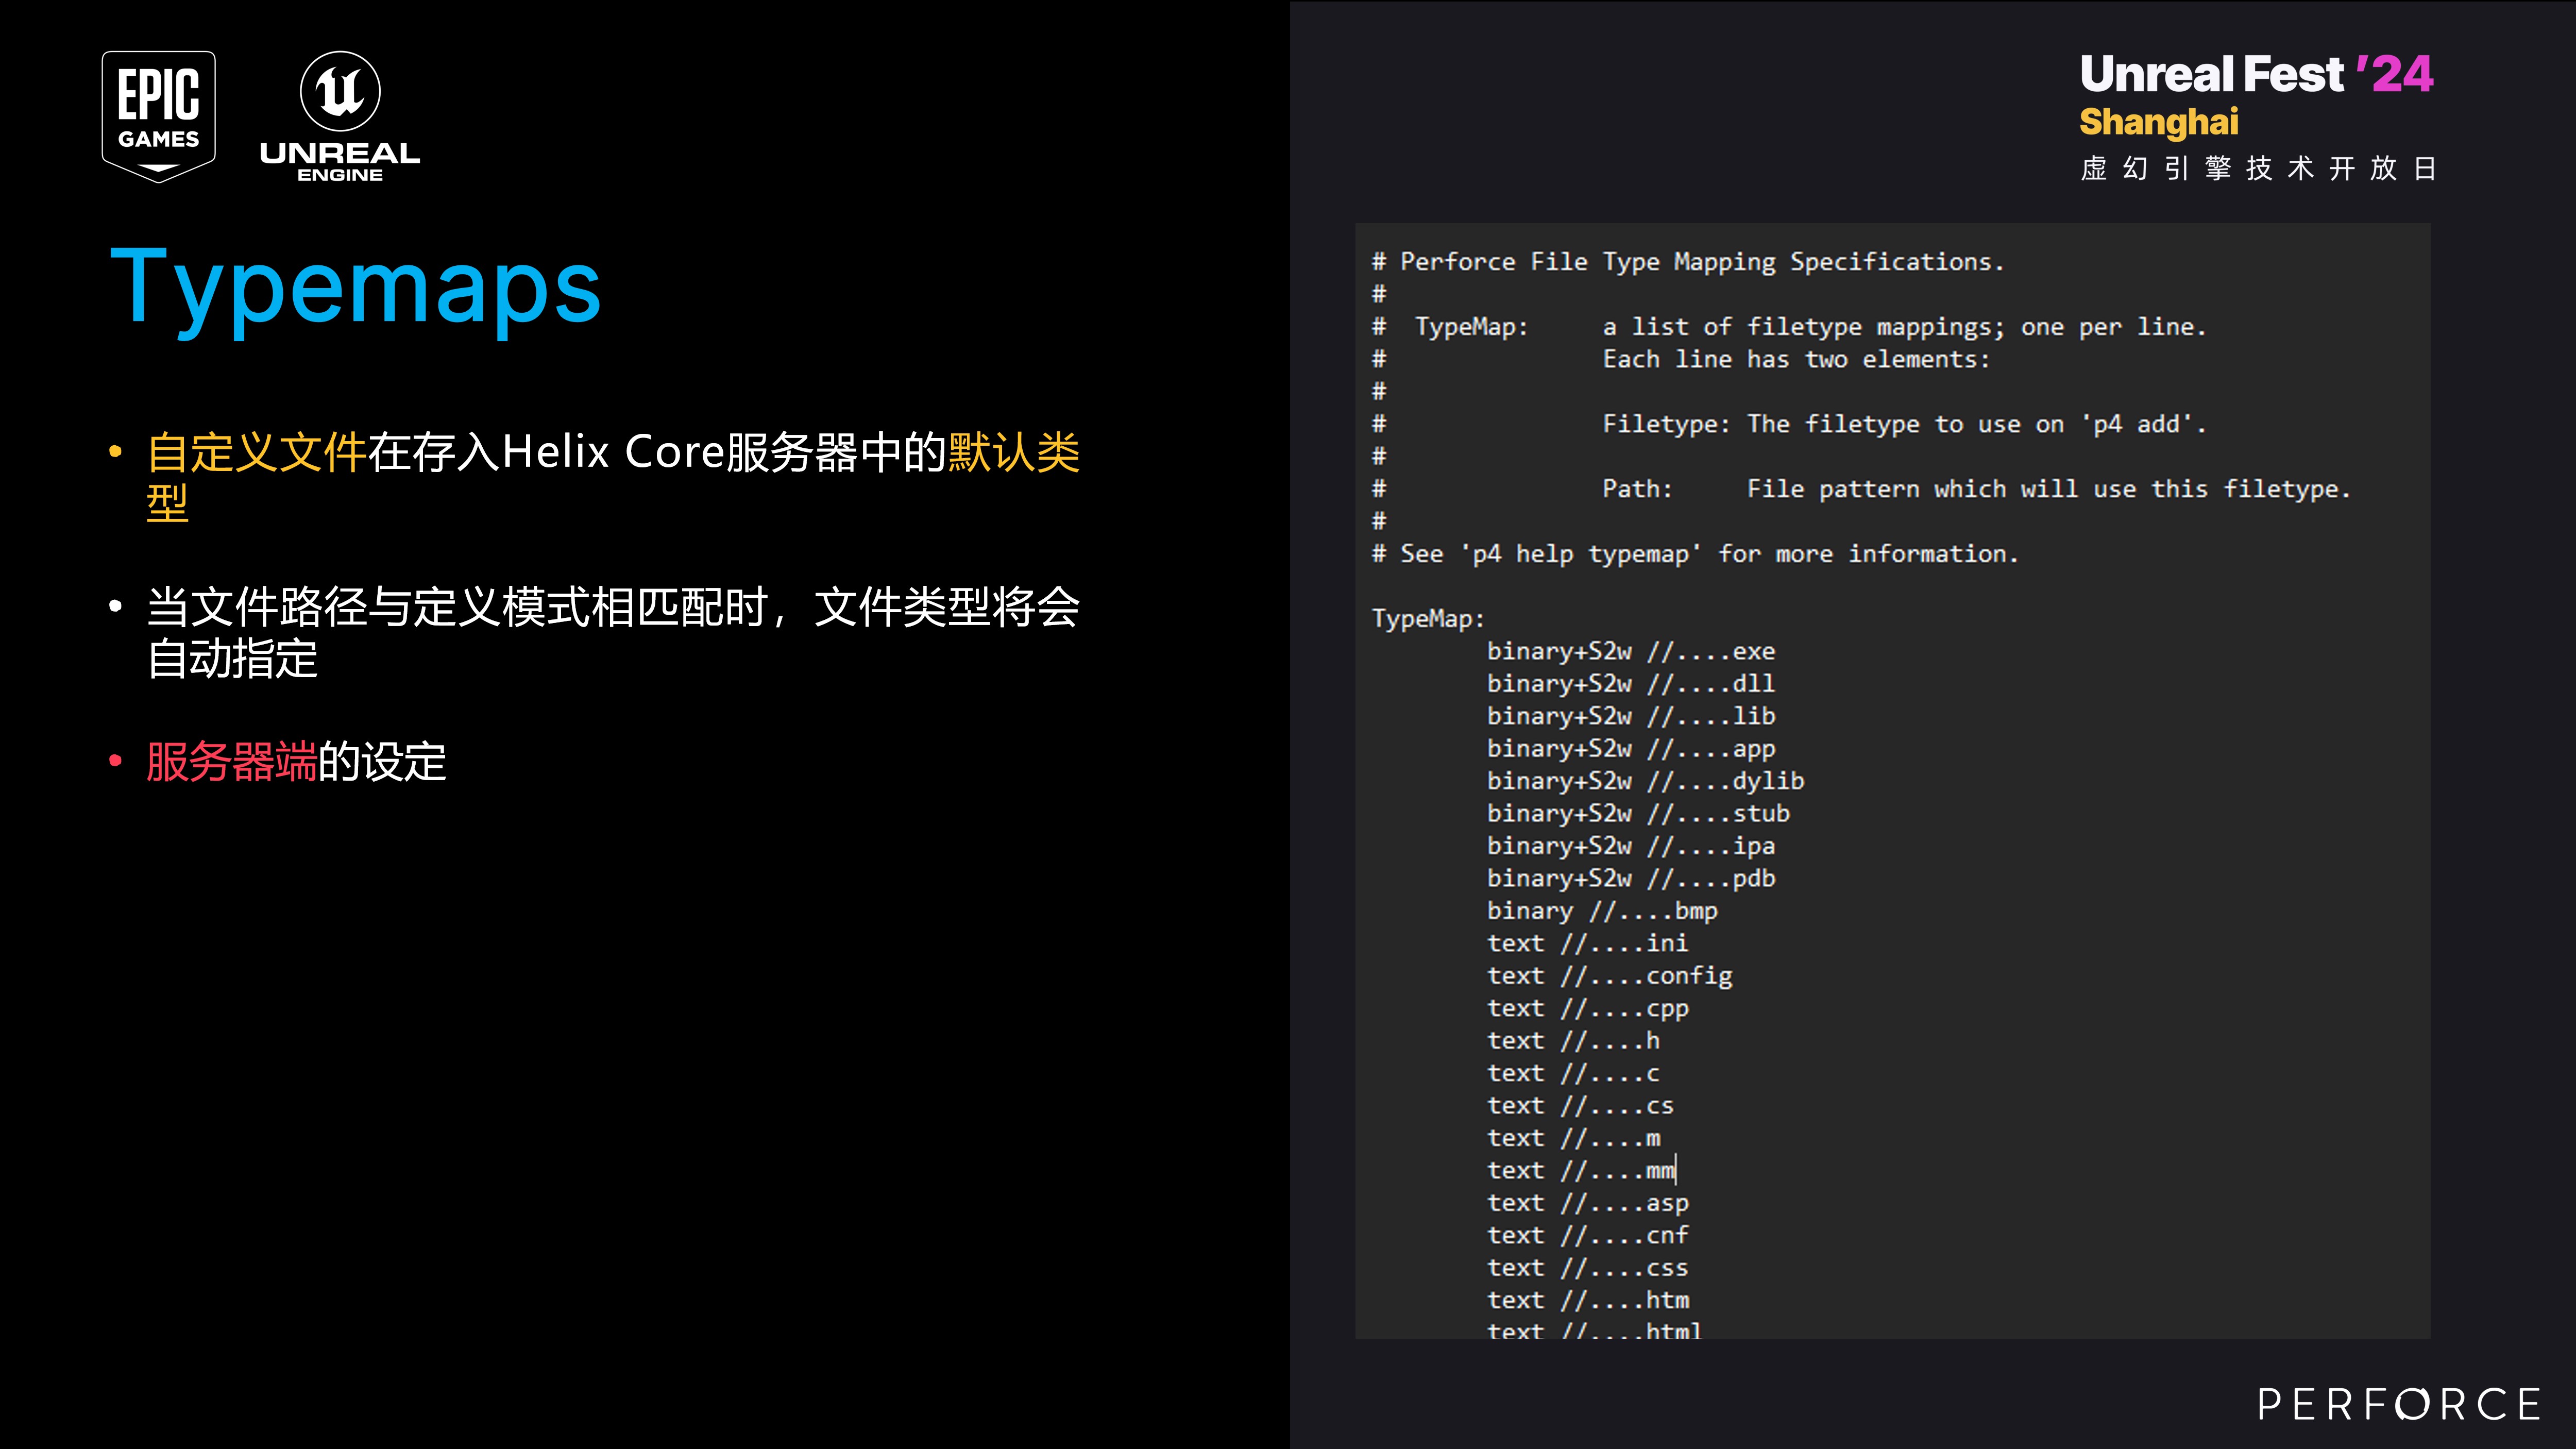This screenshot has width=2576, height=1449.
Task: Click the line 'binary+S2w //....ipa'
Action: (x=1631, y=846)
